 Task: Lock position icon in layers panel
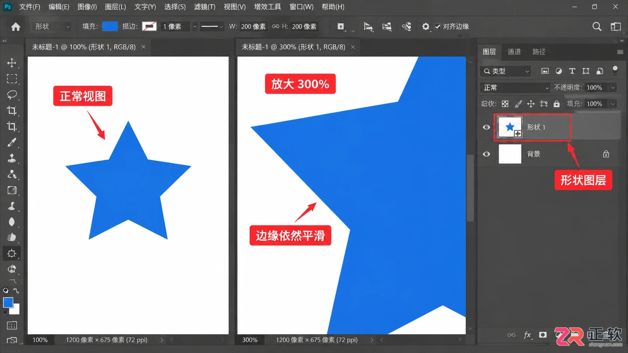point(531,104)
